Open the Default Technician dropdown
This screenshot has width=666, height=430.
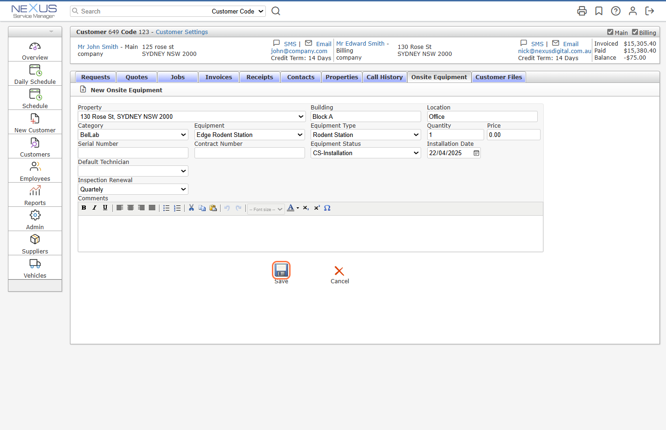pyautogui.click(x=133, y=171)
